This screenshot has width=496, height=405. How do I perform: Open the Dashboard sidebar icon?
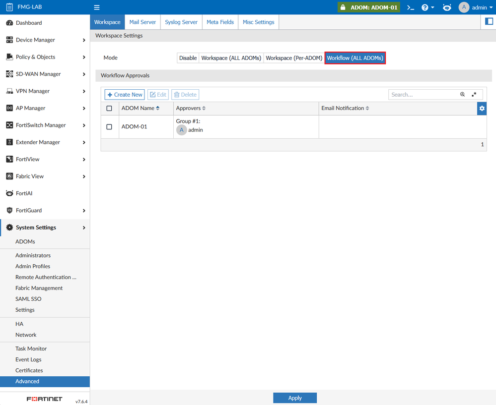click(9, 23)
